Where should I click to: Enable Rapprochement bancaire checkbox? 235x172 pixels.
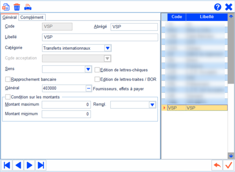pyautogui.click(x=8, y=79)
